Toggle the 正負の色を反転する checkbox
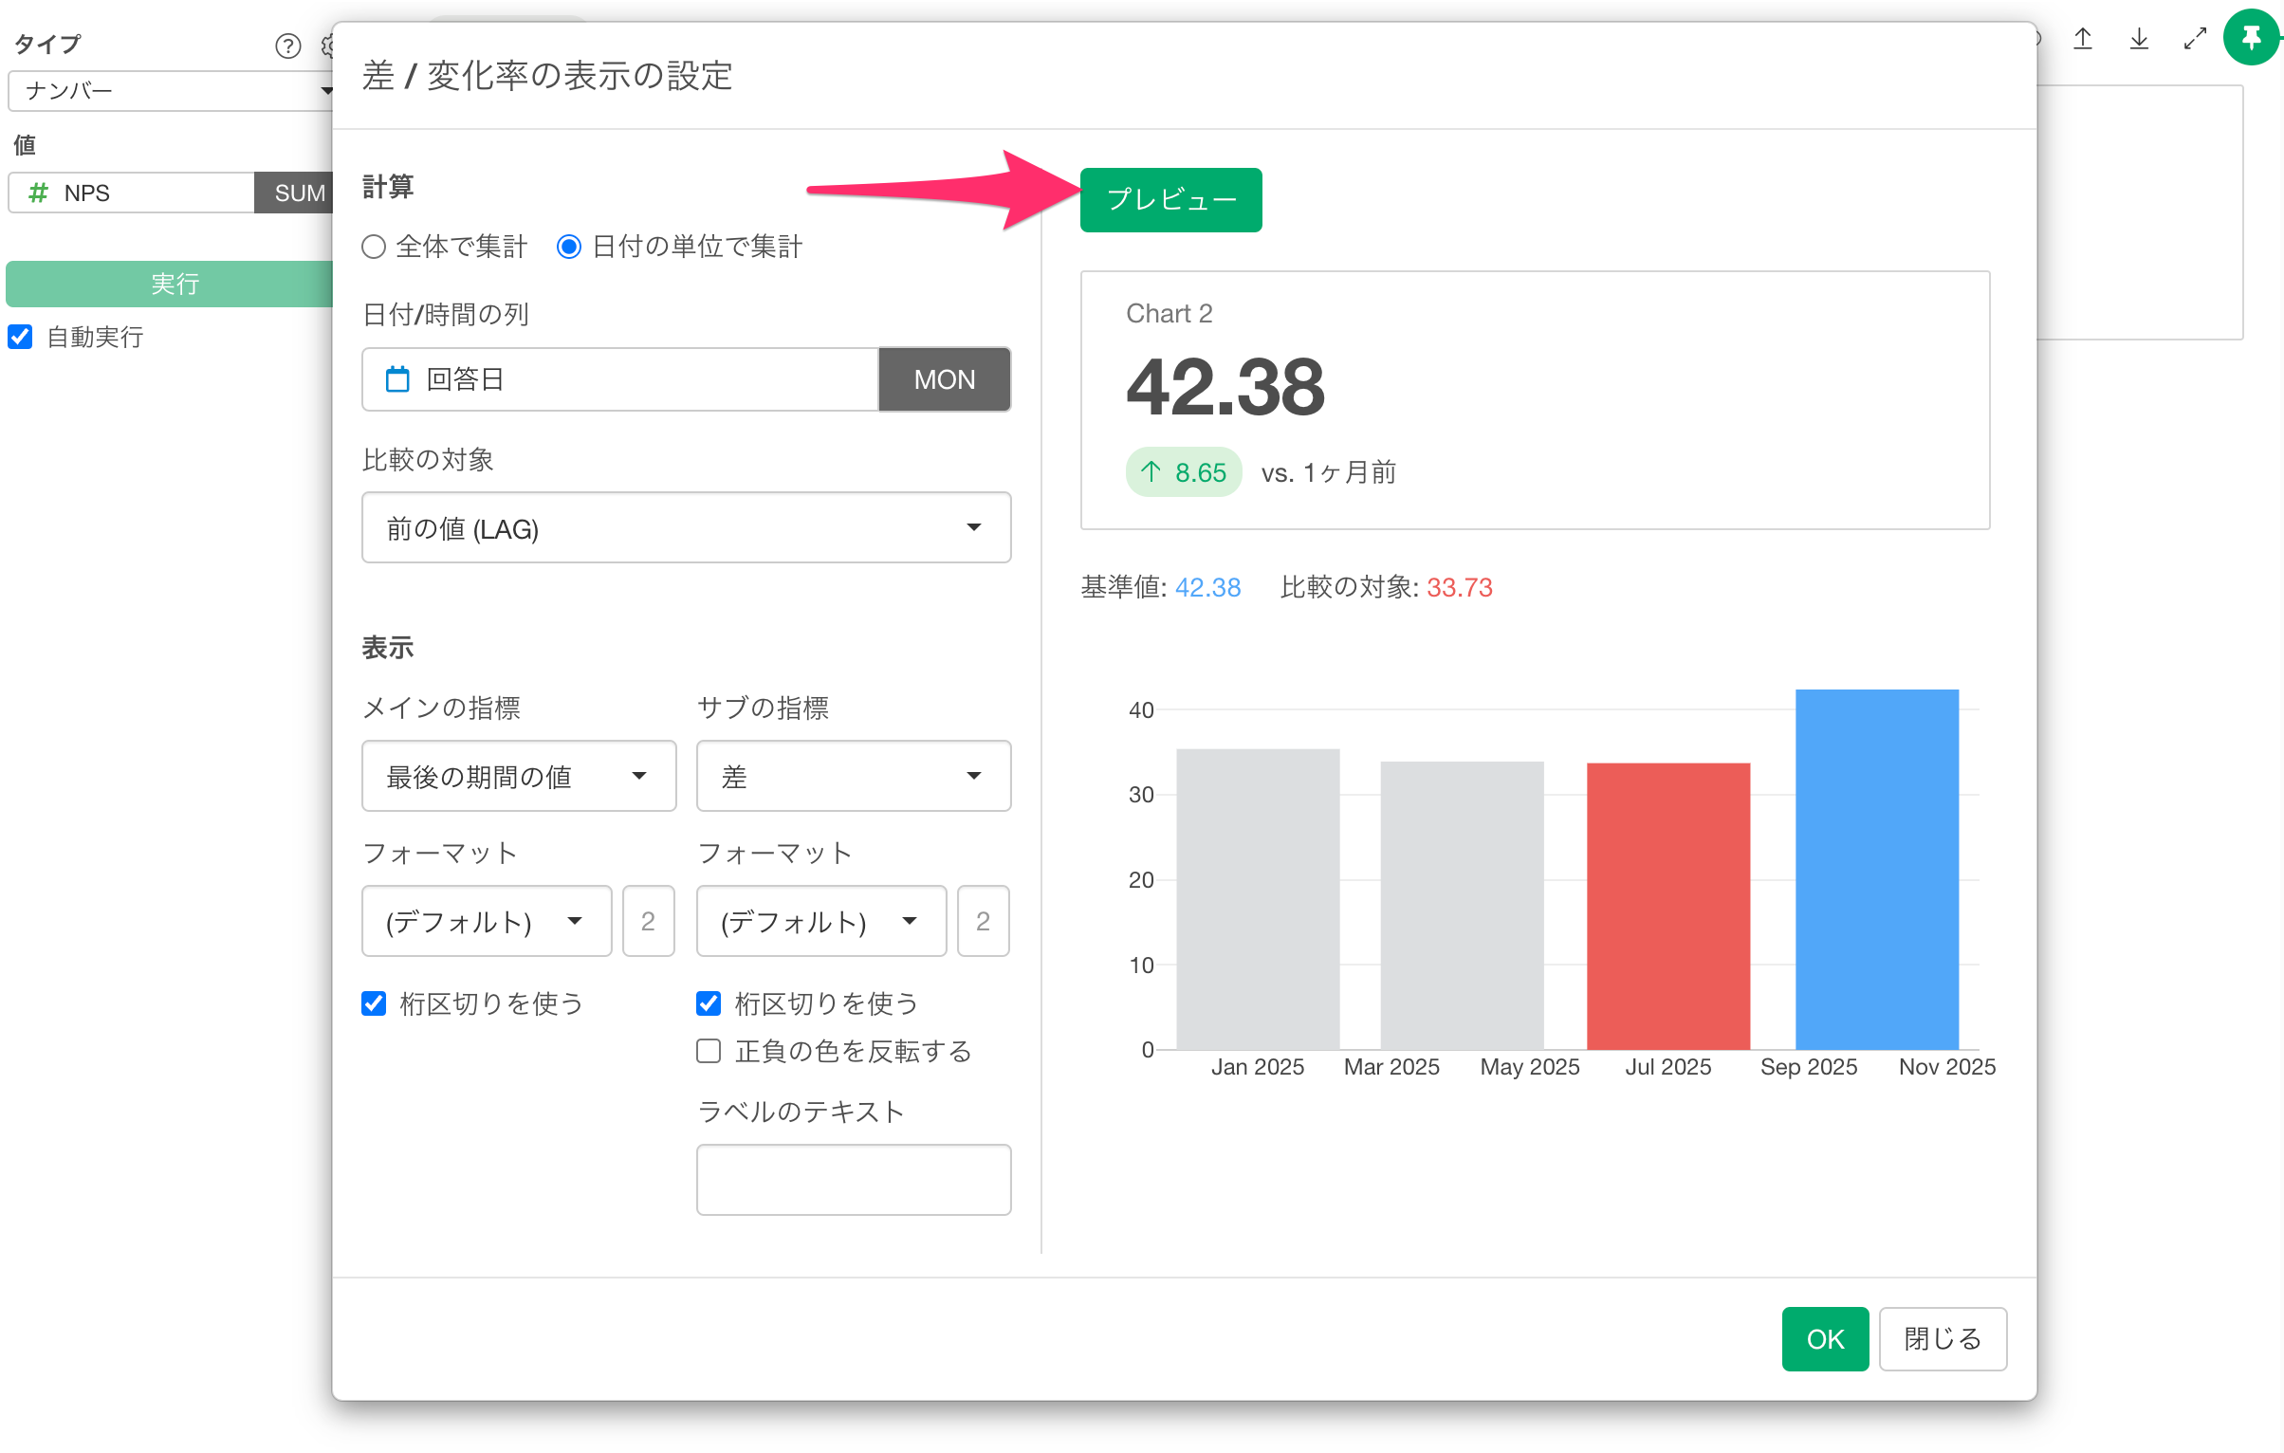 click(709, 1051)
